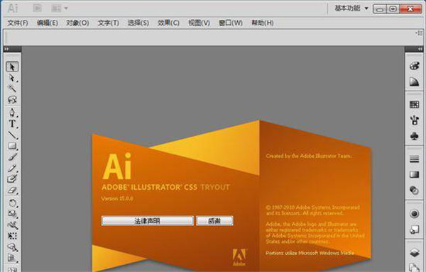Open the 对象(O) menu
This screenshot has height=272, width=426.
77,23
